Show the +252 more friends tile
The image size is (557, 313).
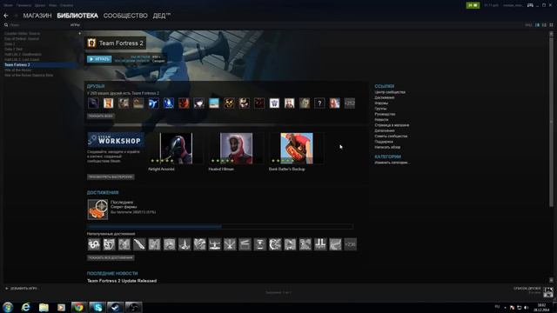click(350, 103)
